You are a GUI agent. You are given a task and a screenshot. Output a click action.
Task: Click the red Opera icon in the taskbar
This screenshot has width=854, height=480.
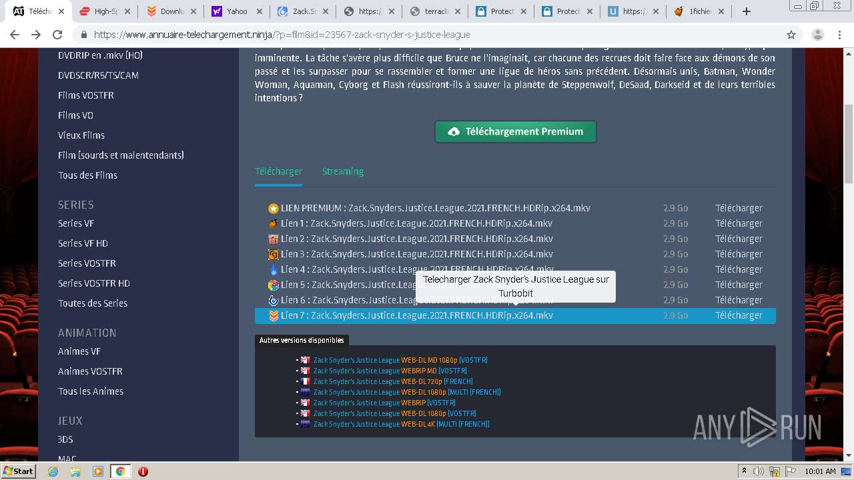[143, 471]
